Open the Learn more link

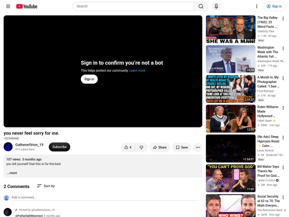point(138,71)
